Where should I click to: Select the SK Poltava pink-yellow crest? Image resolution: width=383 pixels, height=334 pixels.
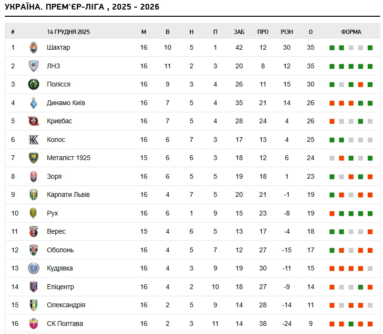33,323
